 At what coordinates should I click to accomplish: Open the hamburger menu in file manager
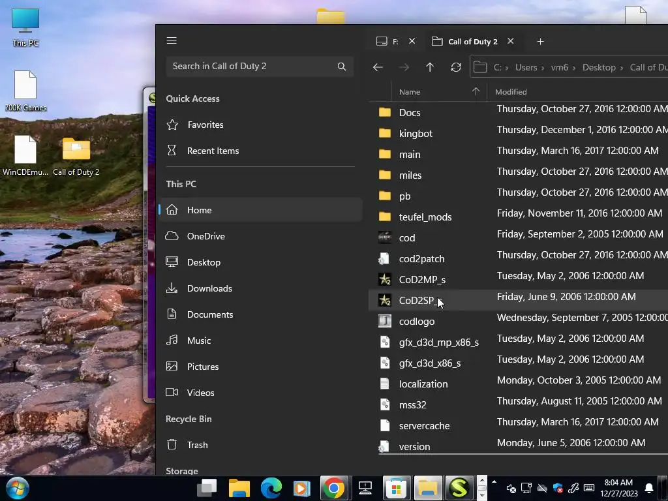(172, 40)
